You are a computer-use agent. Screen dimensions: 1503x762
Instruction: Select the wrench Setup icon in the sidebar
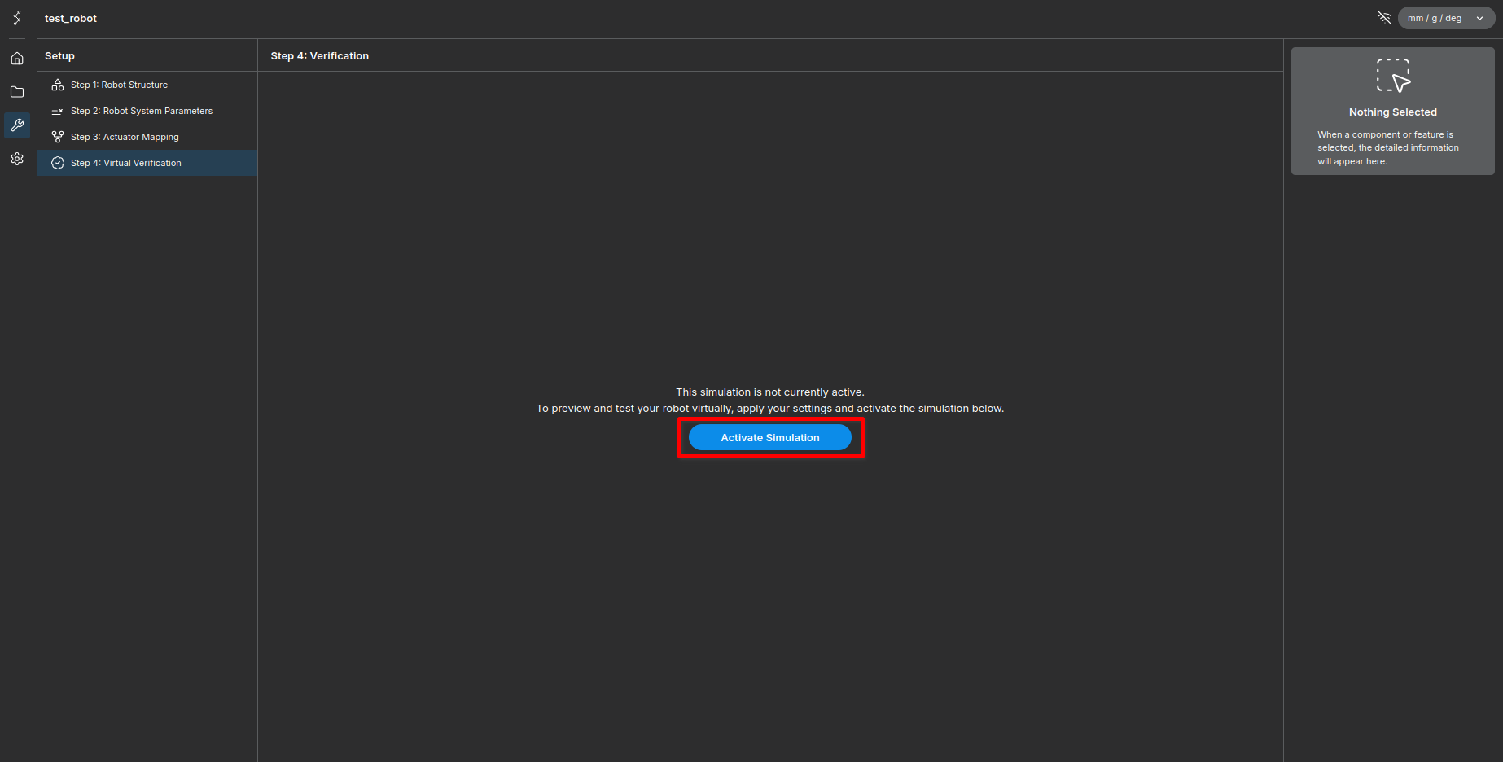17,125
